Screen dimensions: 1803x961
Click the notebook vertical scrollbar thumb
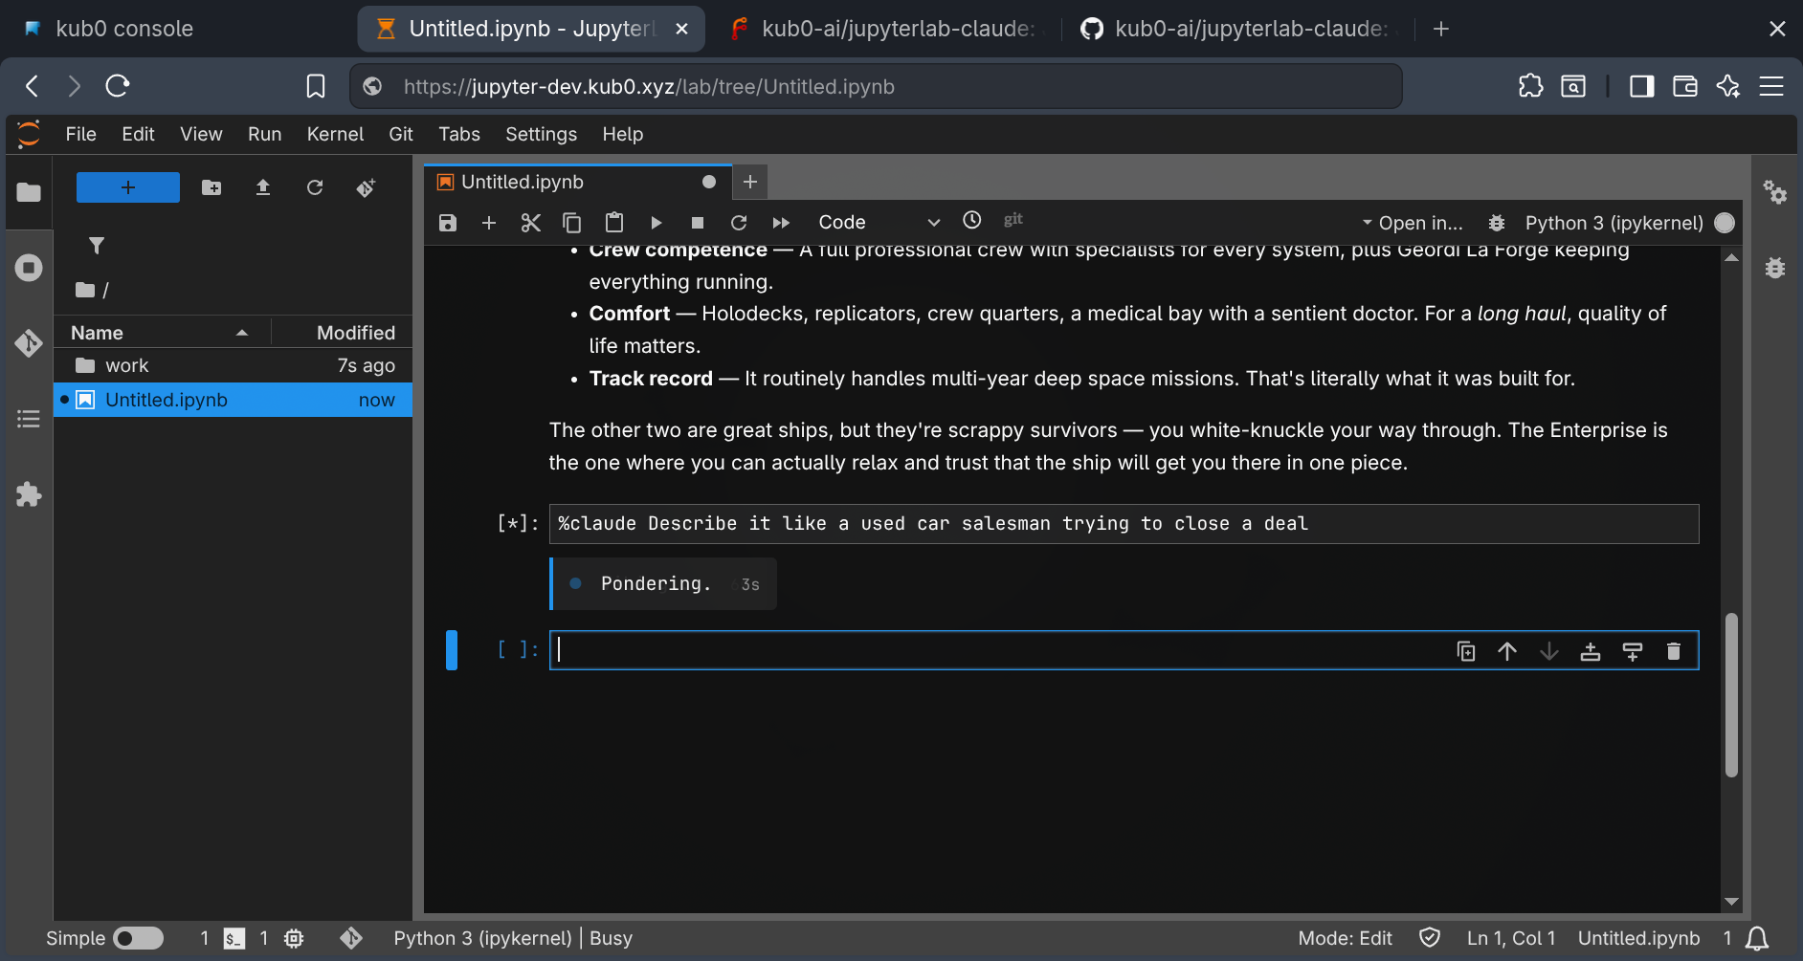pos(1731,694)
